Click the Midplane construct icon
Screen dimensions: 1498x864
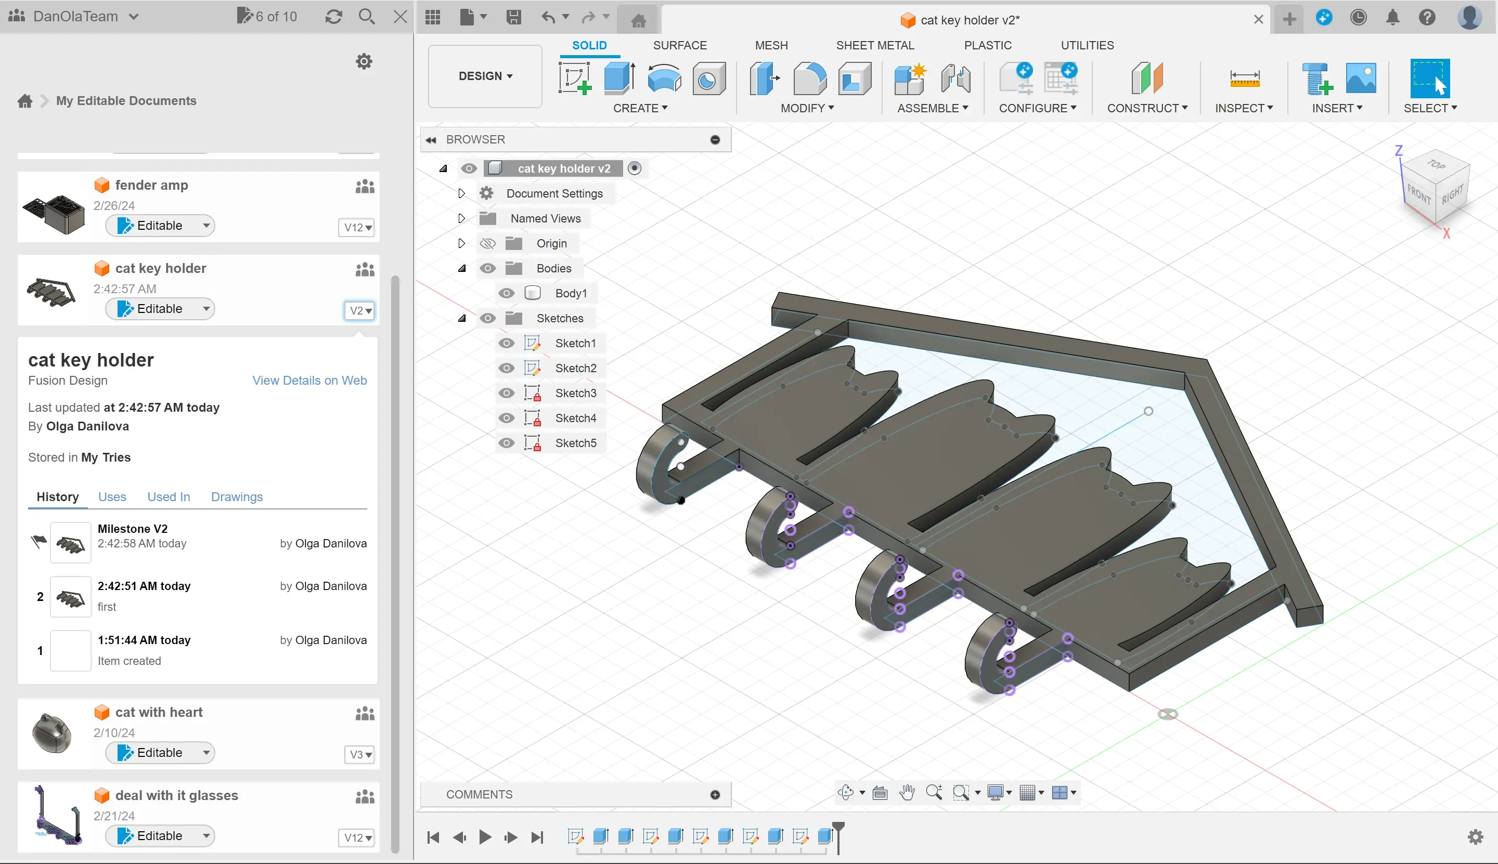pos(1147,78)
